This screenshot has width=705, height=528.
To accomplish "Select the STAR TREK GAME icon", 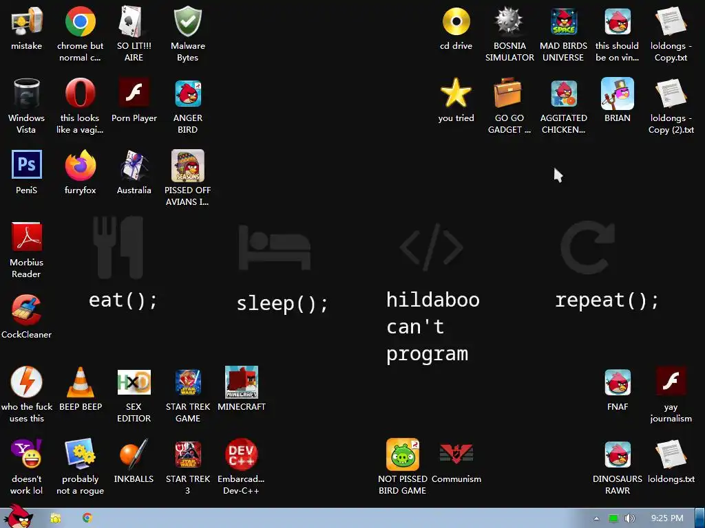I will (188, 382).
